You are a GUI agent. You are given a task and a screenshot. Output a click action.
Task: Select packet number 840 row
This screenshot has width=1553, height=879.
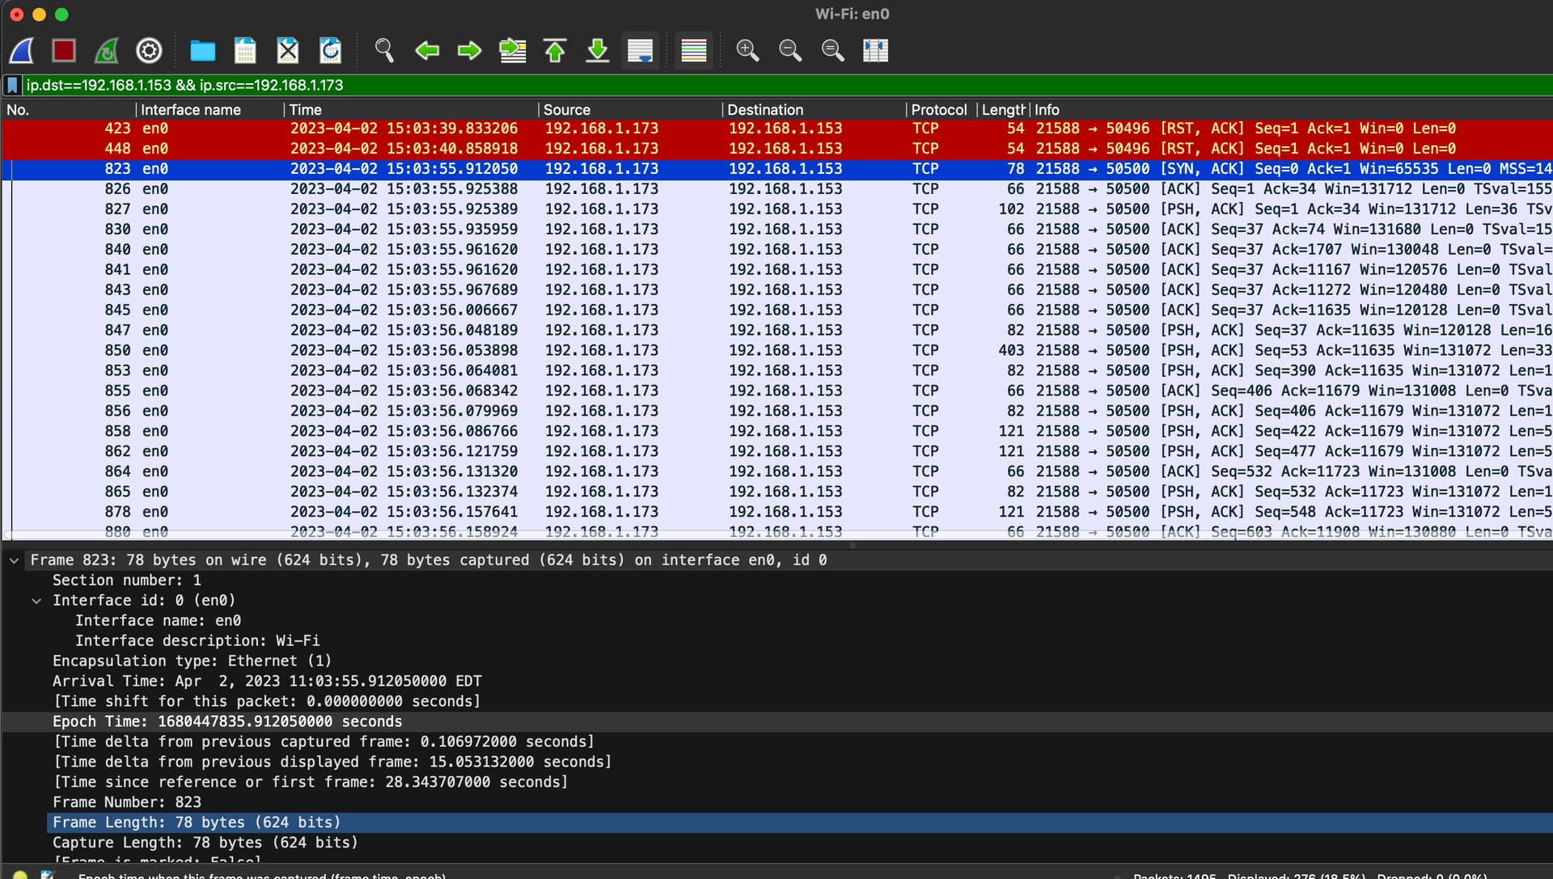pos(776,250)
